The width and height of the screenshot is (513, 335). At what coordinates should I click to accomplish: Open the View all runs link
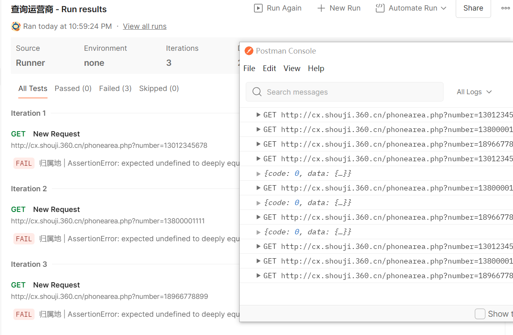coord(145,26)
